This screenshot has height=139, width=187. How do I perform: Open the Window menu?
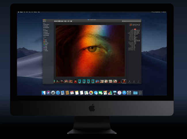pyautogui.click(x=35, y=12)
